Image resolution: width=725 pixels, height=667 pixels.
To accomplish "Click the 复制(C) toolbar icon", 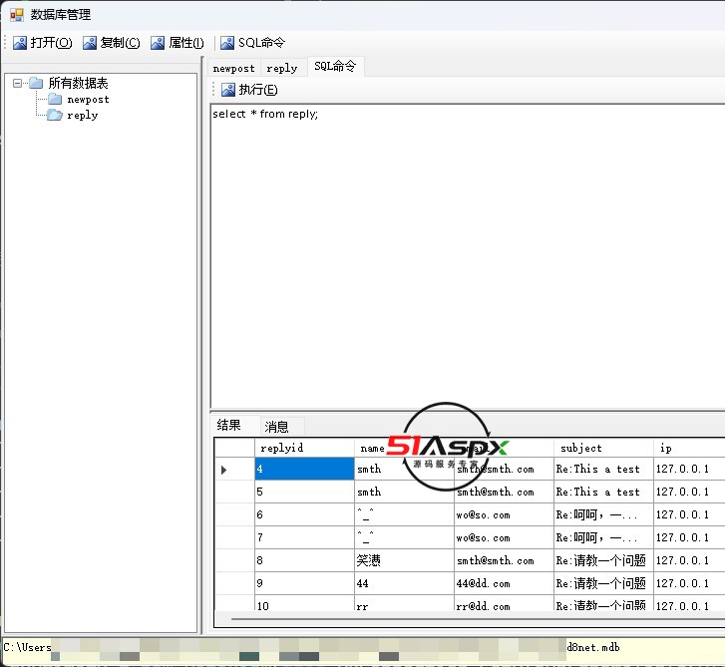I will pos(90,43).
